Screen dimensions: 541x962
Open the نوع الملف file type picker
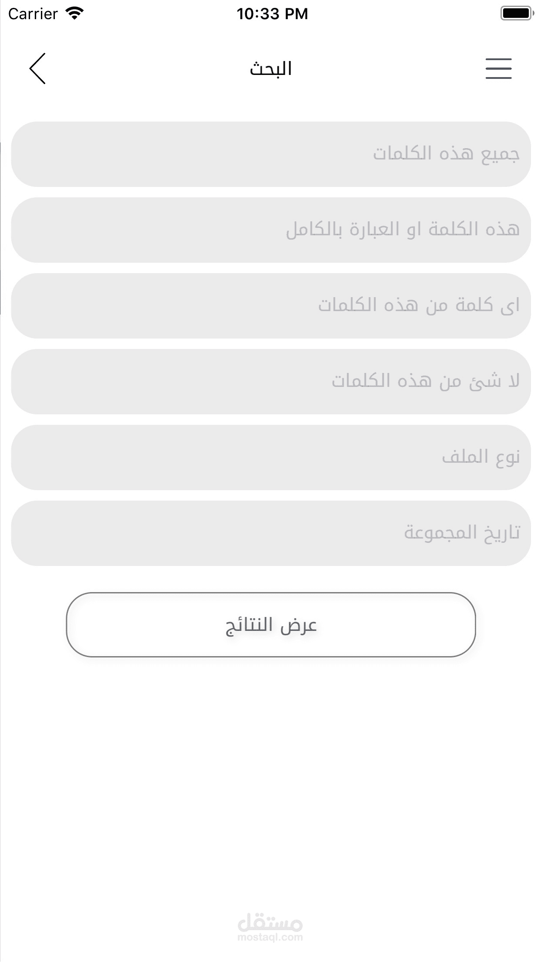[270, 457]
